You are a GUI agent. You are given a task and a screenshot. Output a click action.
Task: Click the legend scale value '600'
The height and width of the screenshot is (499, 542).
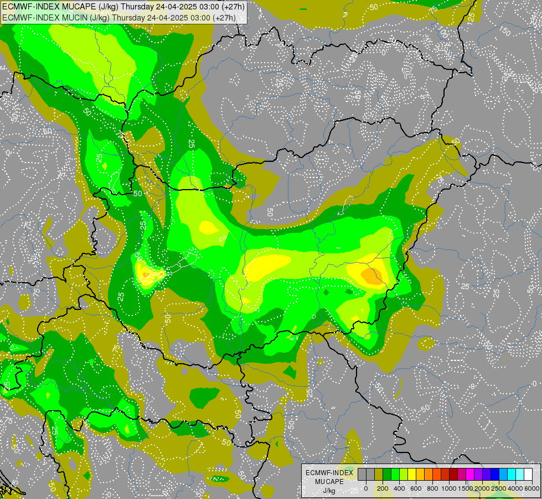click(416, 488)
